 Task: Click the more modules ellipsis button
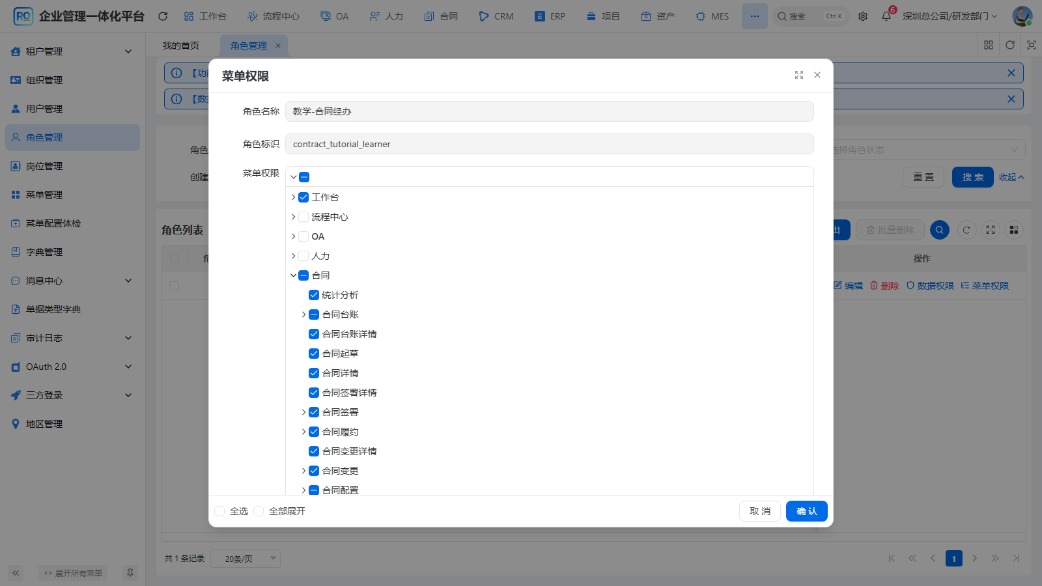pyautogui.click(x=754, y=16)
